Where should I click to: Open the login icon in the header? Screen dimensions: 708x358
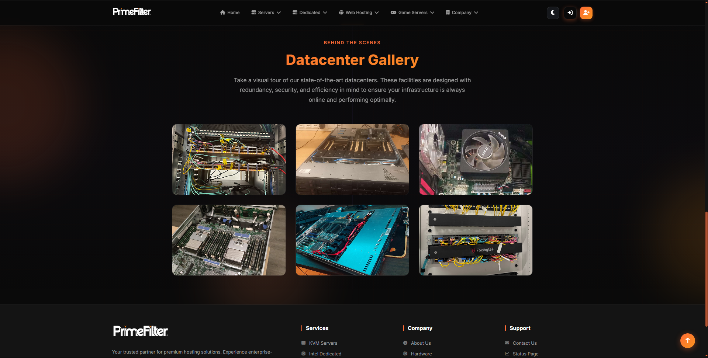pos(569,13)
